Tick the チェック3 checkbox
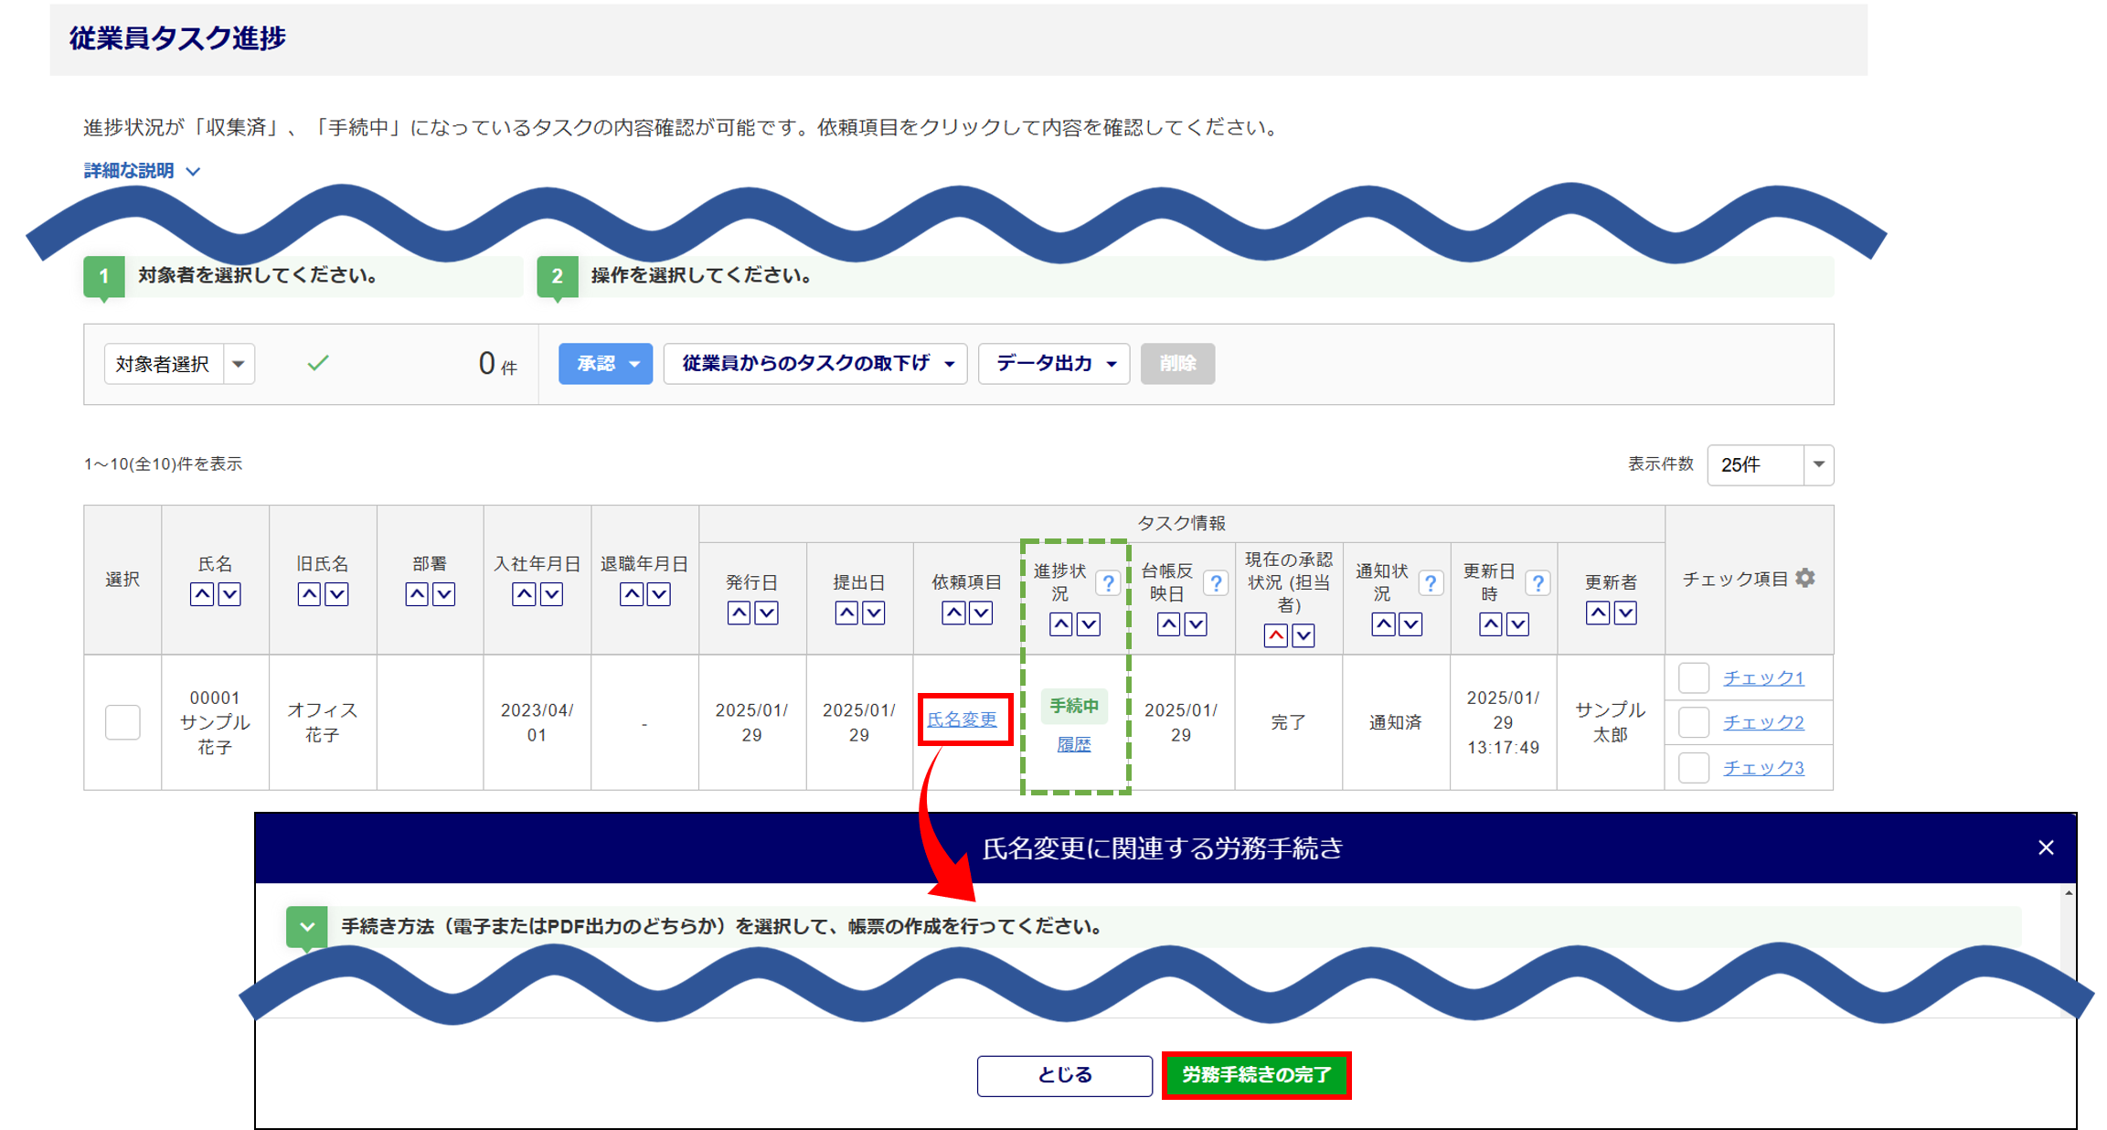2107x1130 pixels. (1694, 768)
